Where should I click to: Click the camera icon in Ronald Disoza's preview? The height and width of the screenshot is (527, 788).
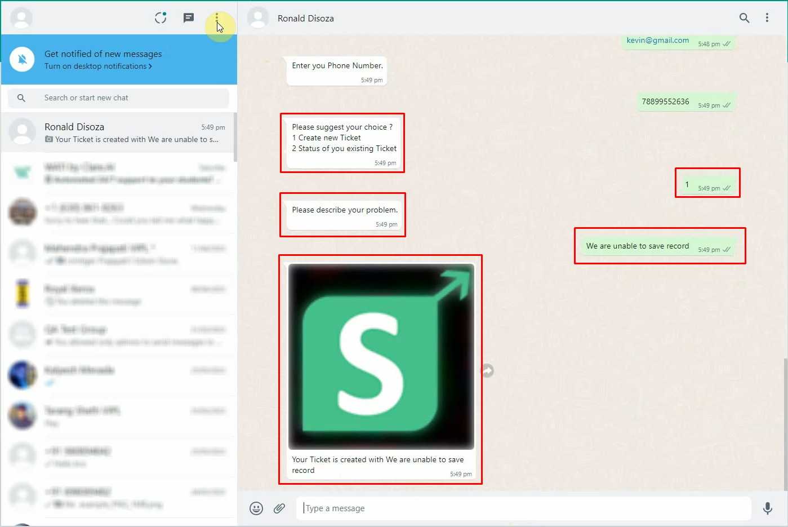[49, 139]
